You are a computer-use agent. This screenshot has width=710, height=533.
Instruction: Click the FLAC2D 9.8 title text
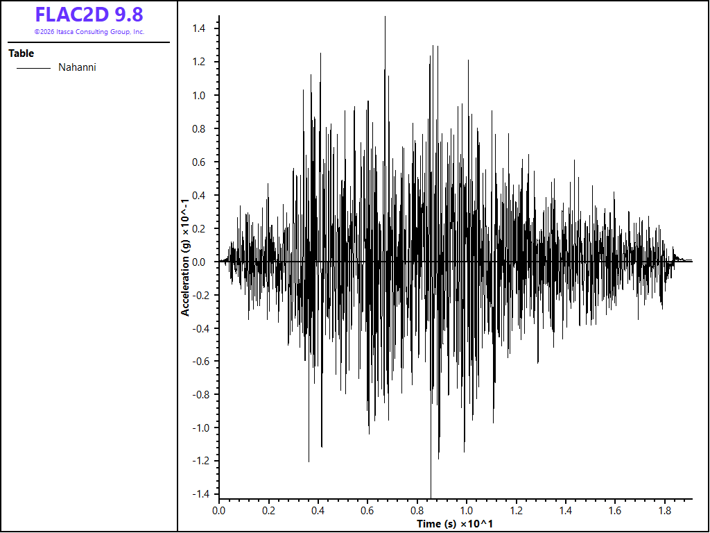click(89, 15)
